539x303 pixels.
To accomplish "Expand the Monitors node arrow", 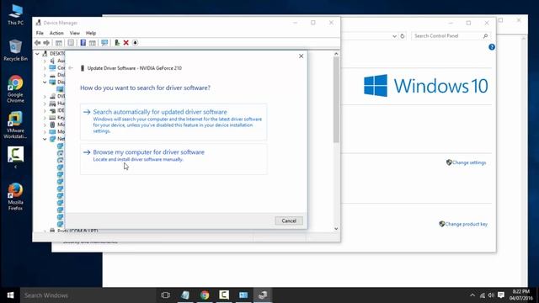I will (45, 132).
